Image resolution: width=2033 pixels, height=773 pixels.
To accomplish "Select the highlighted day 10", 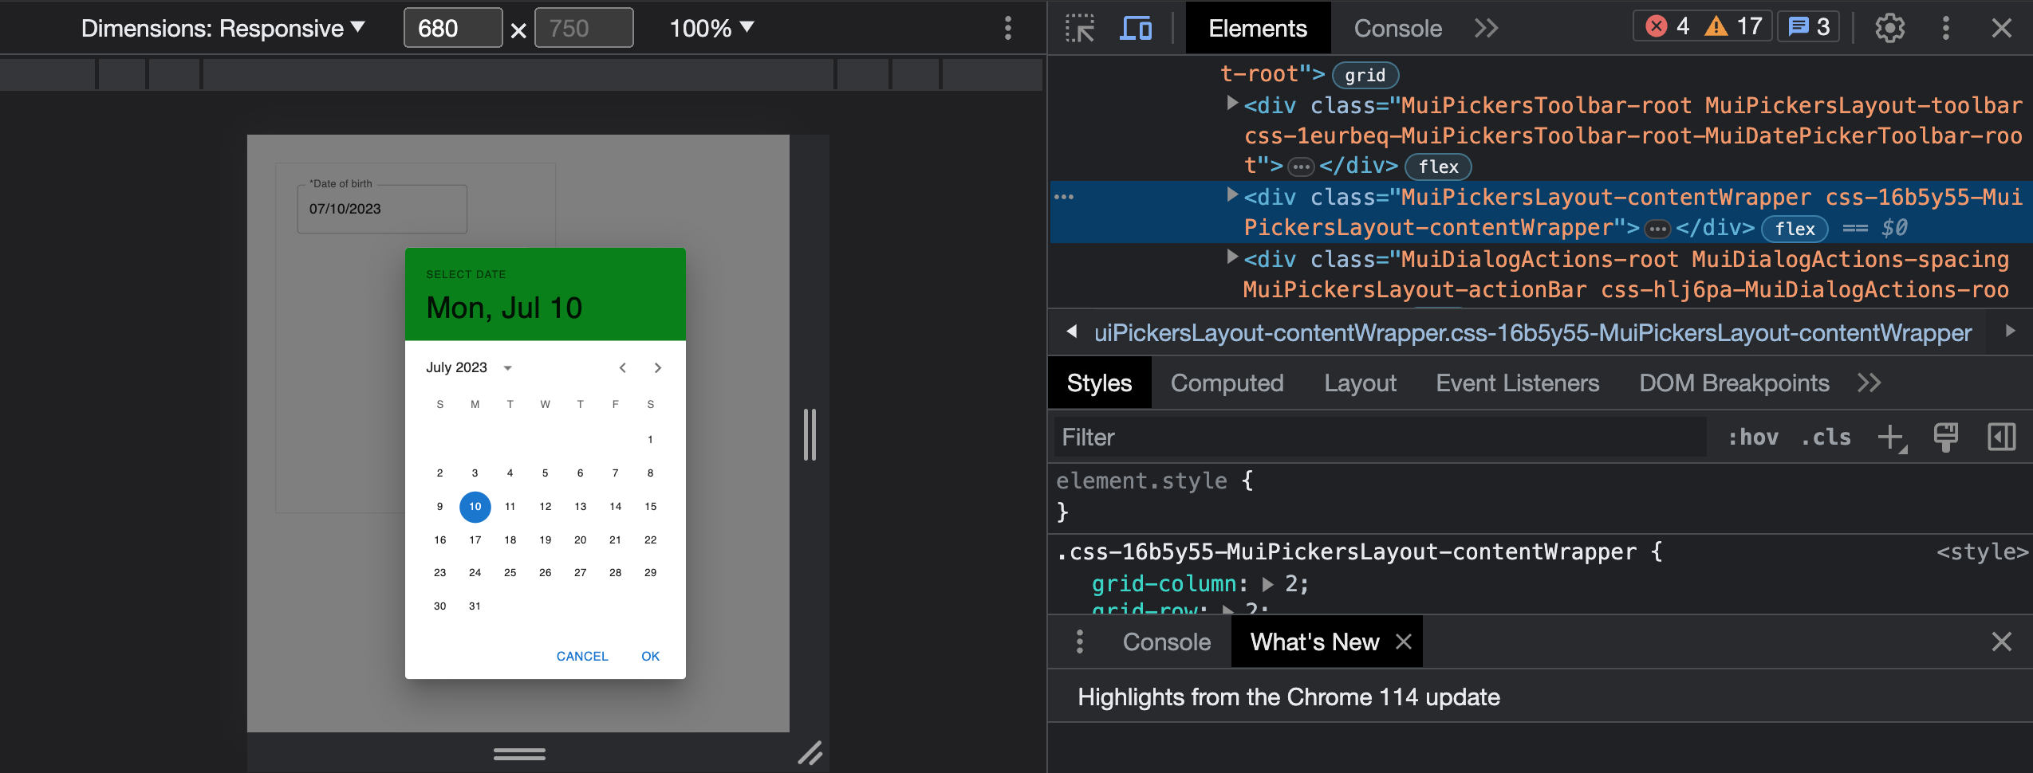I will coord(475,506).
